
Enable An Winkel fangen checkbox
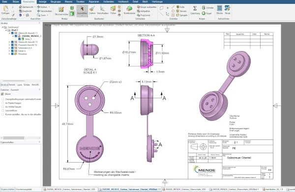point(2,107)
